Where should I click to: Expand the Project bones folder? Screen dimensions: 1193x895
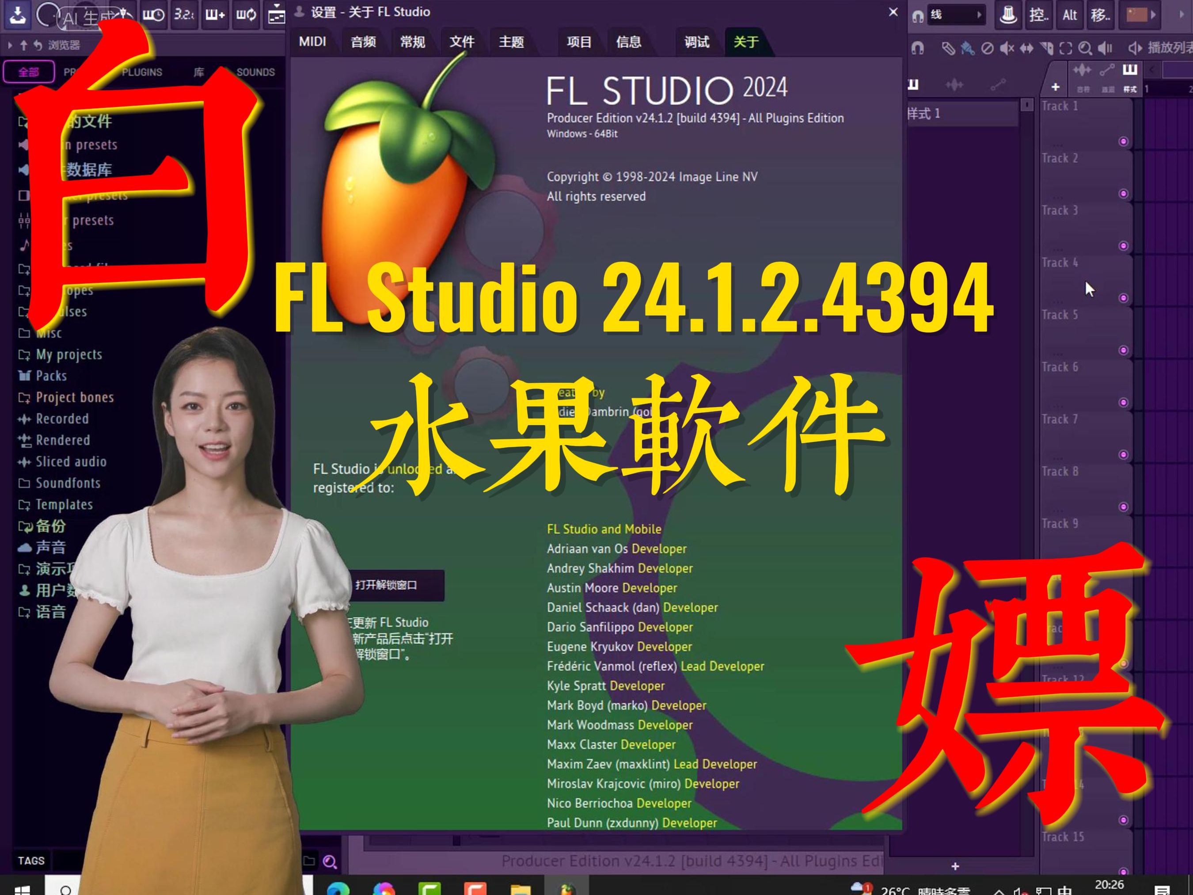pyautogui.click(x=66, y=398)
